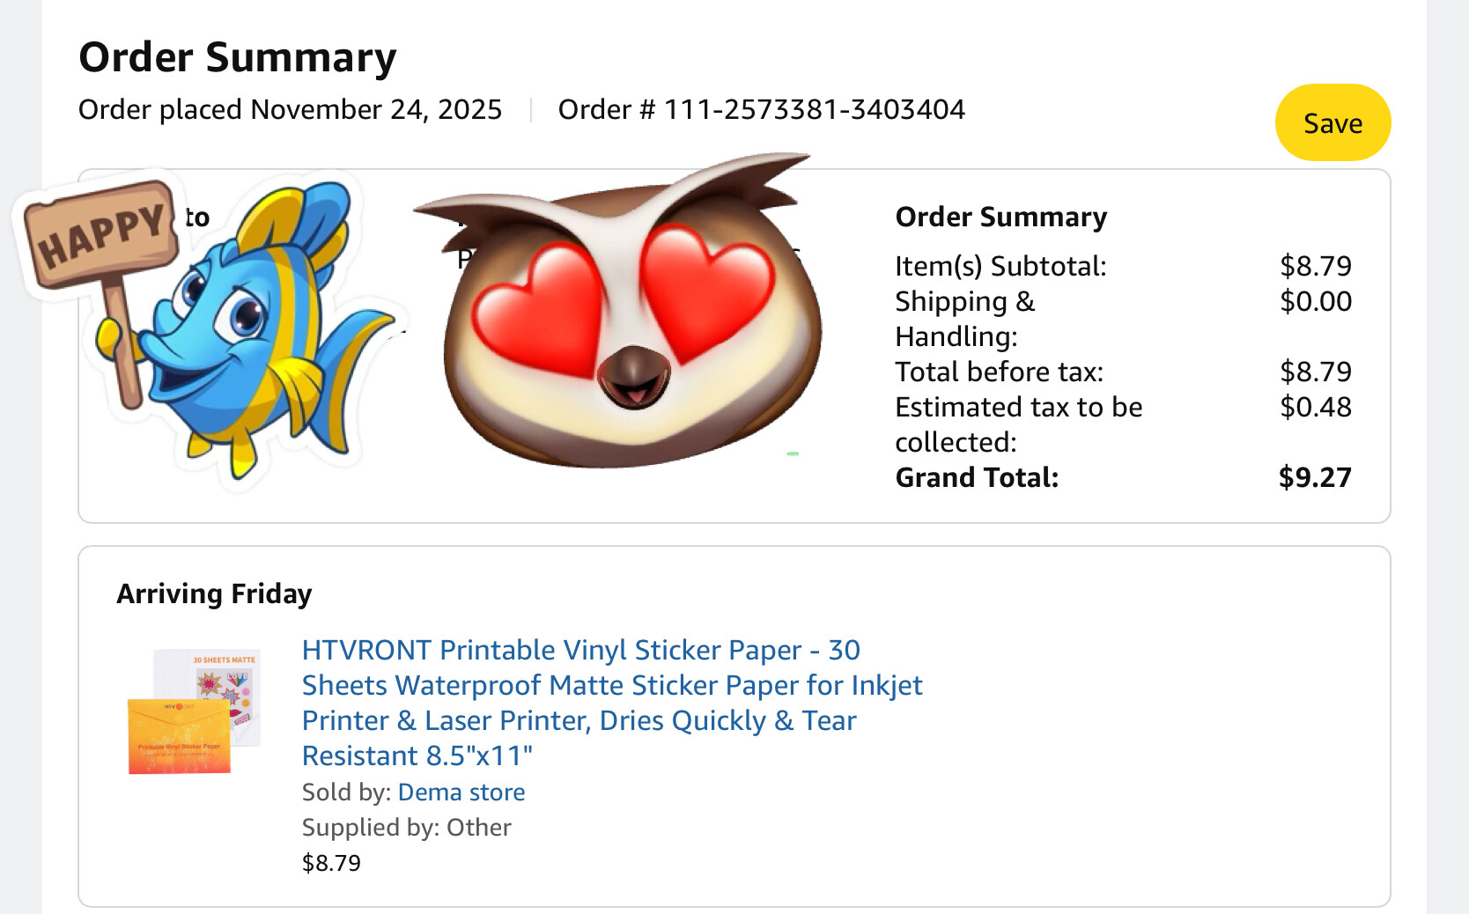Click the orange envelope in product image
This screenshot has width=1469, height=914.
click(180, 736)
